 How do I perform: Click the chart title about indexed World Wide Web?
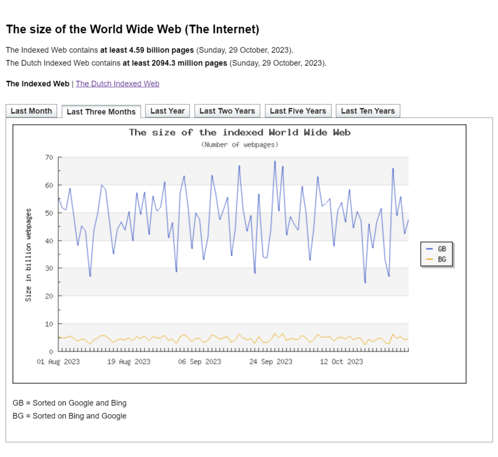(x=239, y=133)
